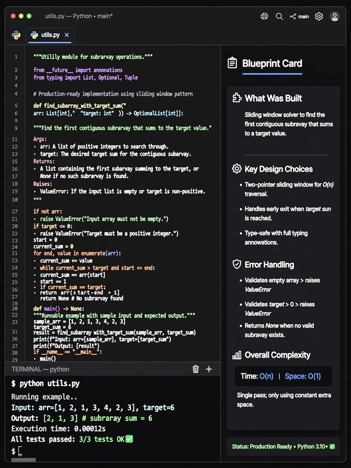
Task: Click the '$ python utils.py' terminal command
Action: pyautogui.click(x=46, y=383)
